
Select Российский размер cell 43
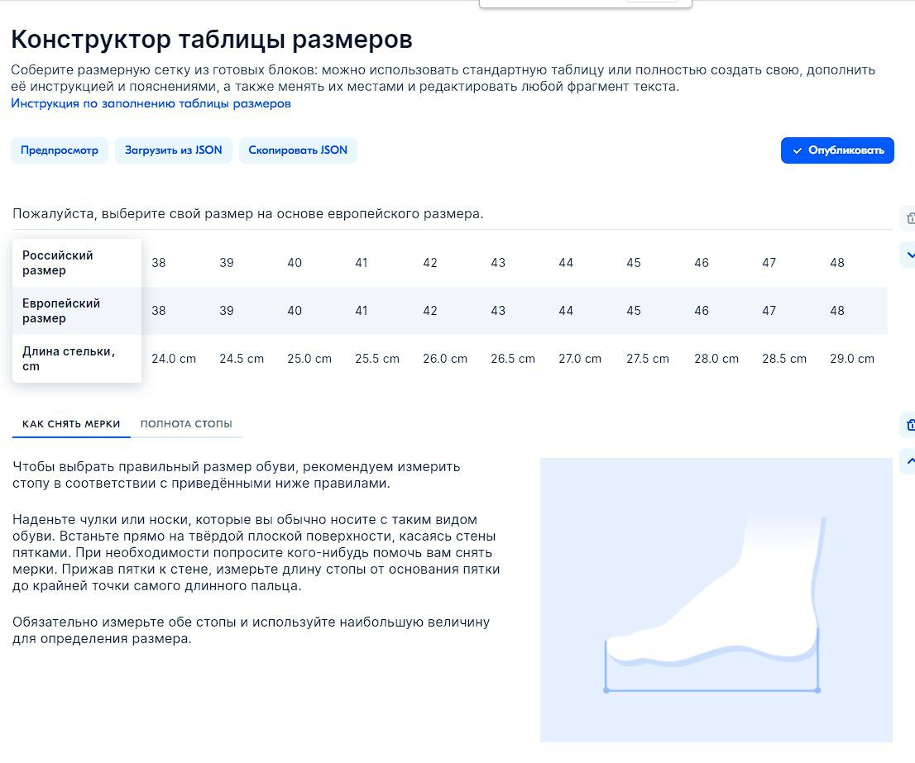coord(498,263)
